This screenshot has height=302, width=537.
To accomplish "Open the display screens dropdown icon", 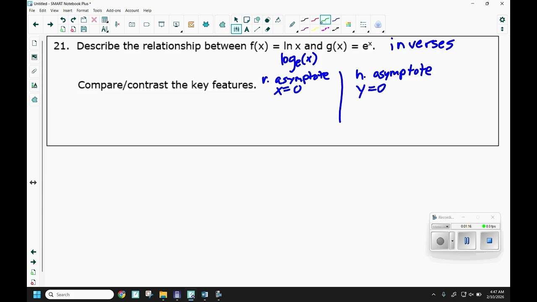I will point(177,25).
